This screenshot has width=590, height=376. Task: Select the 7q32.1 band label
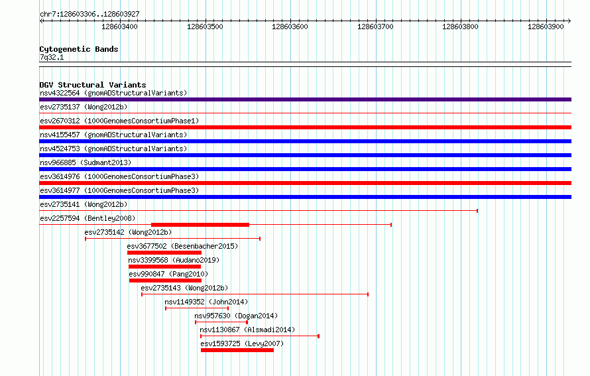click(52, 57)
